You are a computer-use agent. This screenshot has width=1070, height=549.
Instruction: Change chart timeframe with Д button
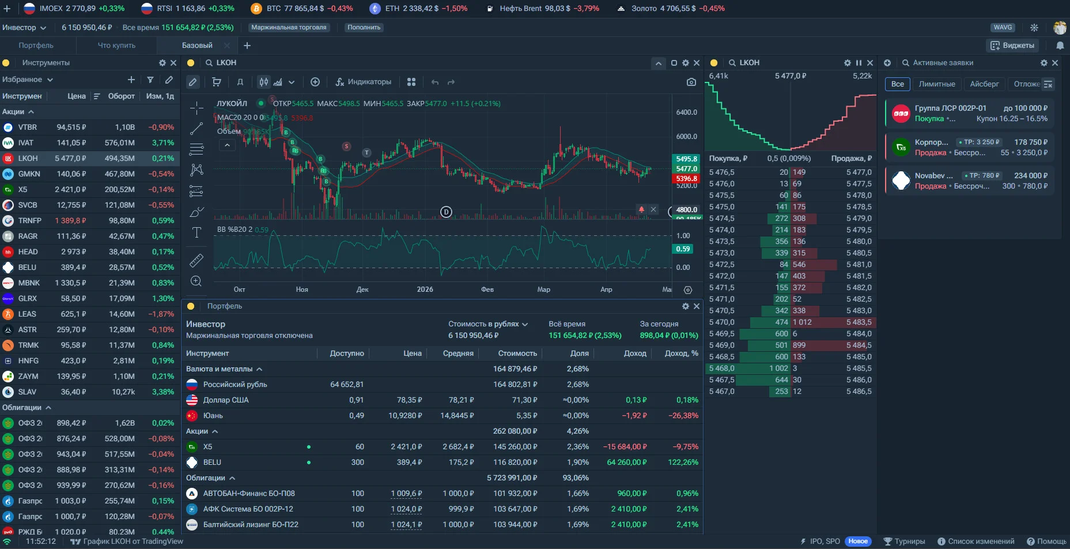tap(240, 82)
